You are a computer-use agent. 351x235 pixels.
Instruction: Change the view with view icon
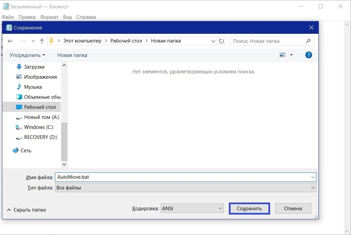282,55
